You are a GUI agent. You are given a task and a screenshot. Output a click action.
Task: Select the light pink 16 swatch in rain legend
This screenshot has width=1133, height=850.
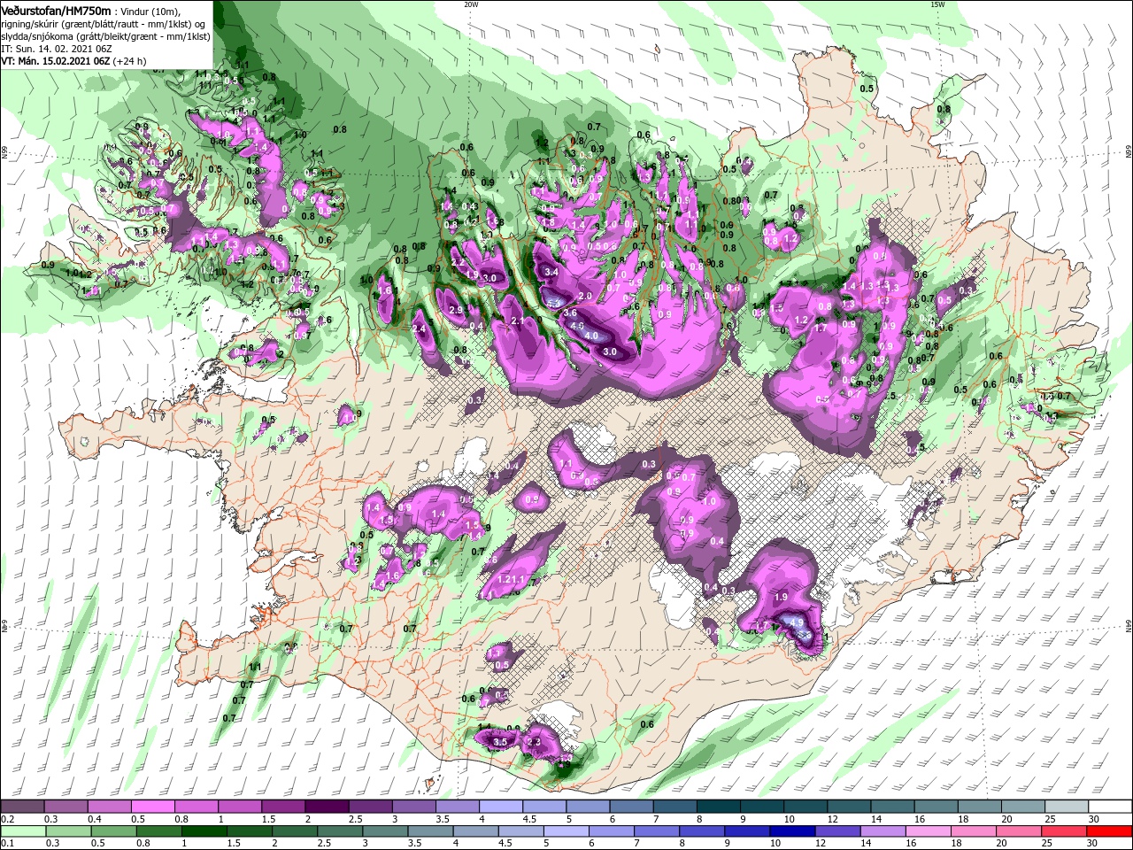tap(928, 832)
